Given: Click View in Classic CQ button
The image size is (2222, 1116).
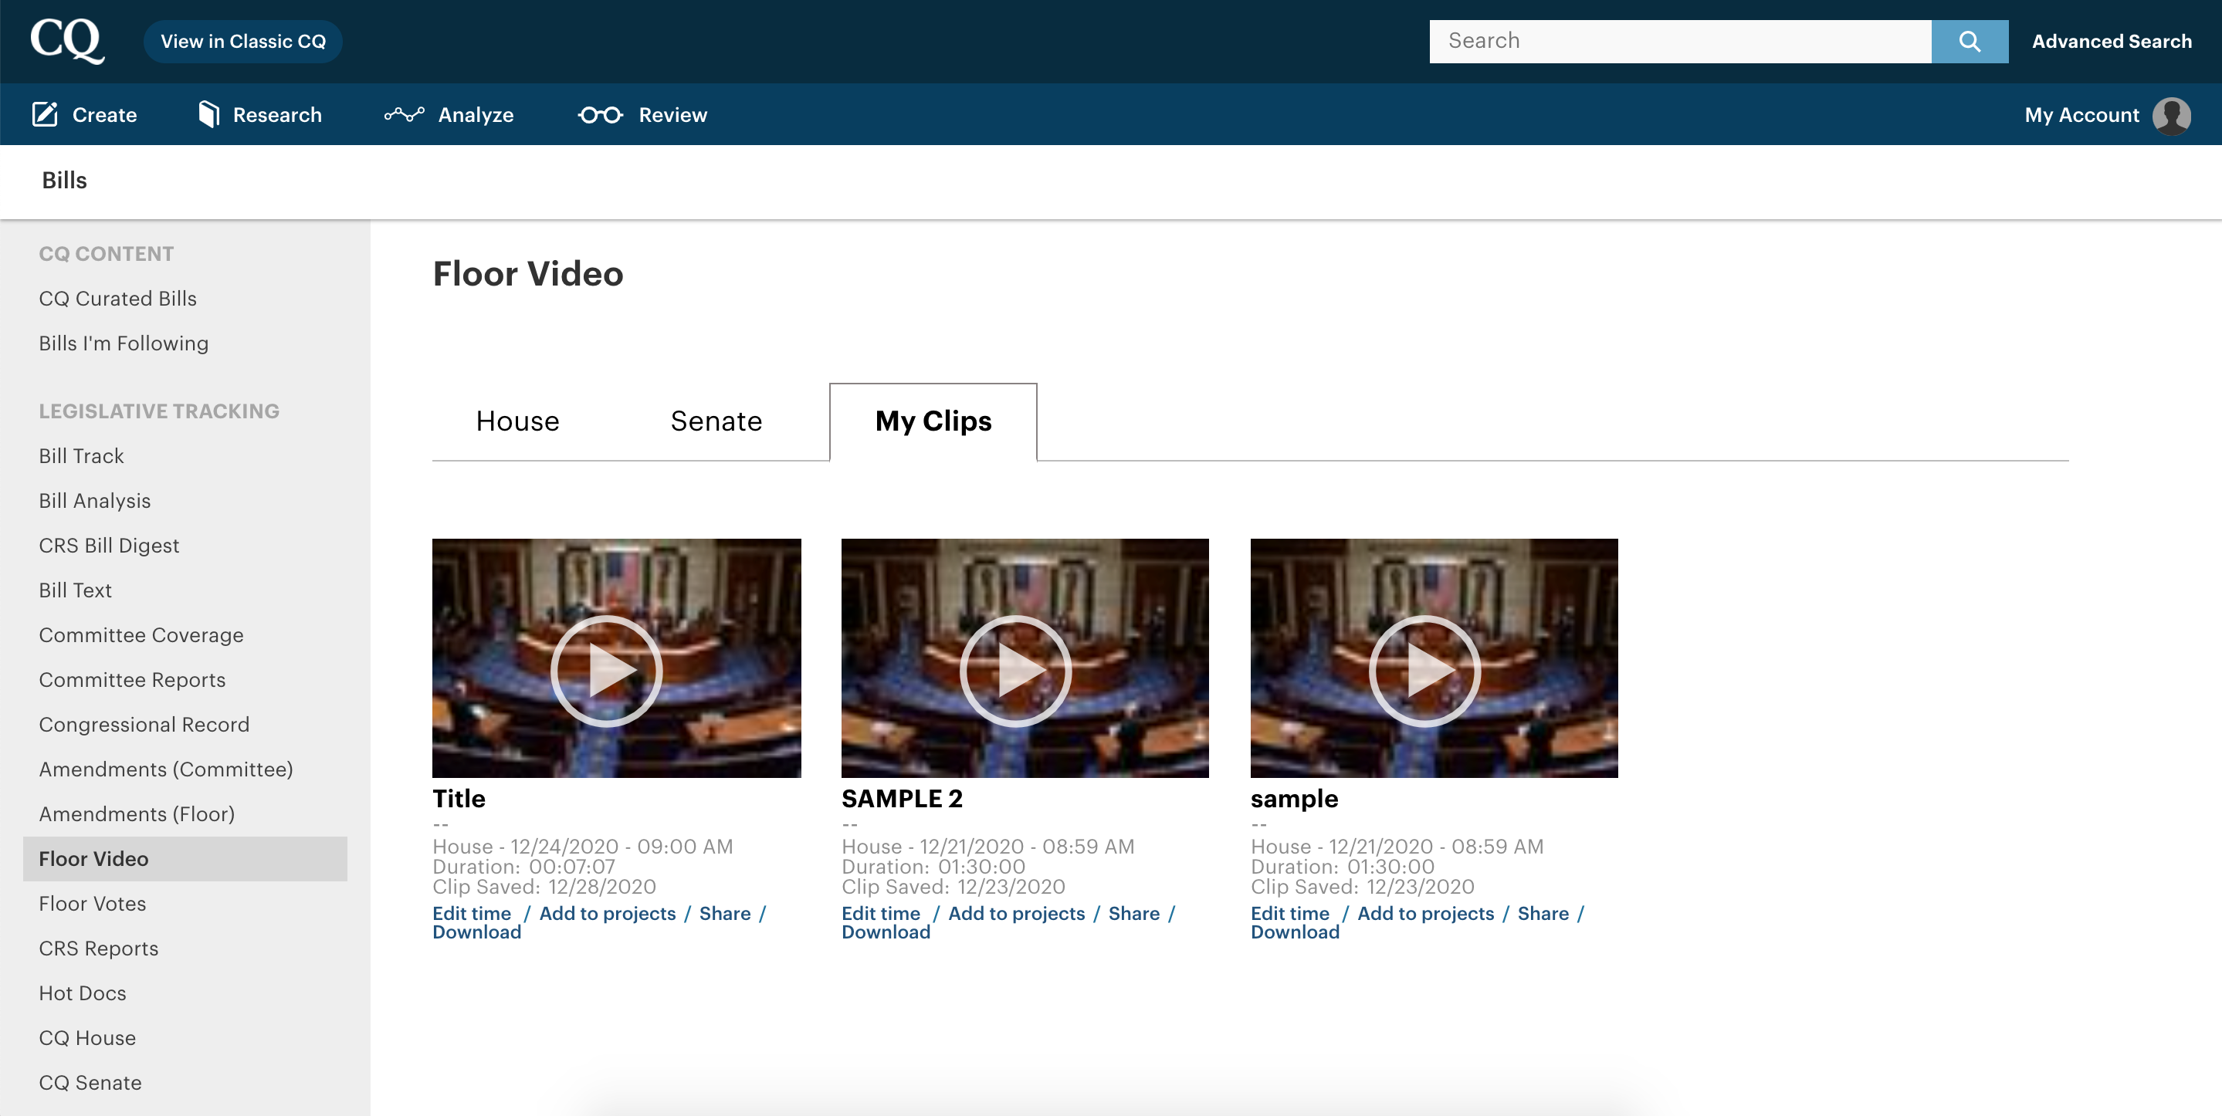Looking at the screenshot, I should (x=243, y=42).
